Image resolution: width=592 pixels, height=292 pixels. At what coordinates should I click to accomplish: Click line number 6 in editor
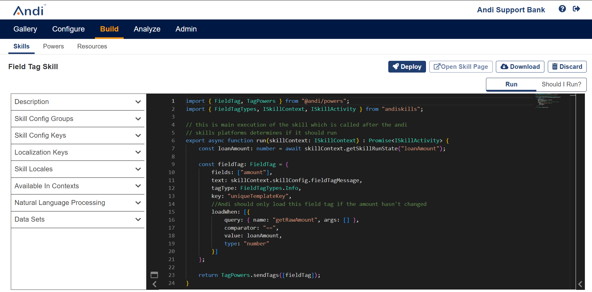pyautogui.click(x=173, y=140)
